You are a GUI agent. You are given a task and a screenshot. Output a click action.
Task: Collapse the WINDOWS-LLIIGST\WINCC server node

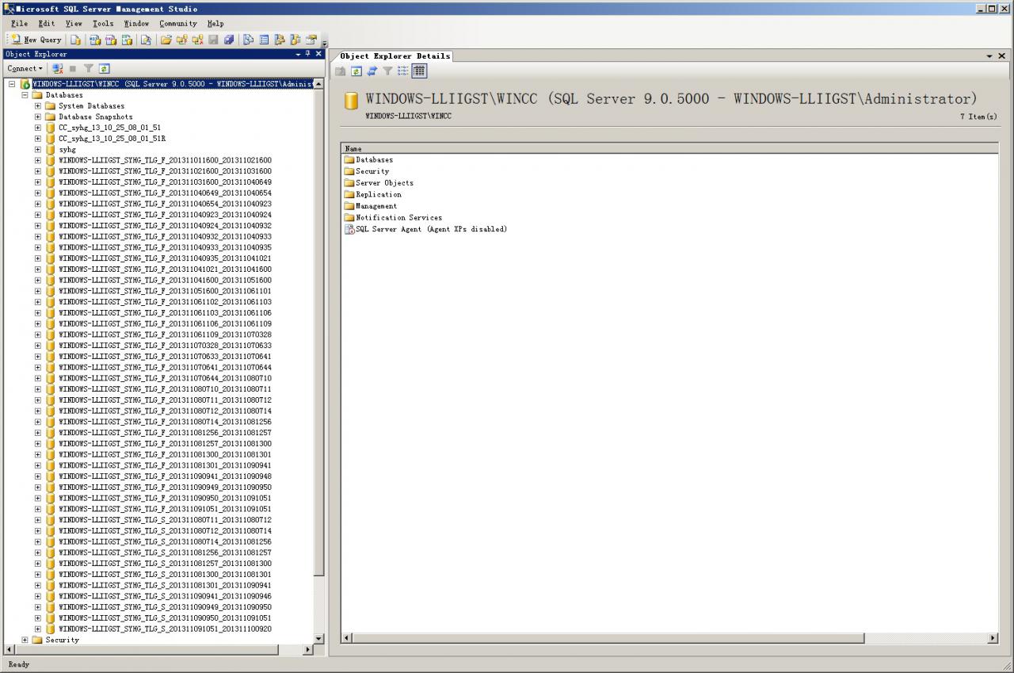click(12, 84)
